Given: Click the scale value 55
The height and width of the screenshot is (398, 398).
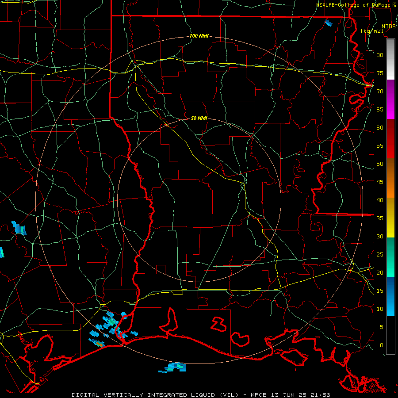Looking at the screenshot, I should [x=380, y=146].
